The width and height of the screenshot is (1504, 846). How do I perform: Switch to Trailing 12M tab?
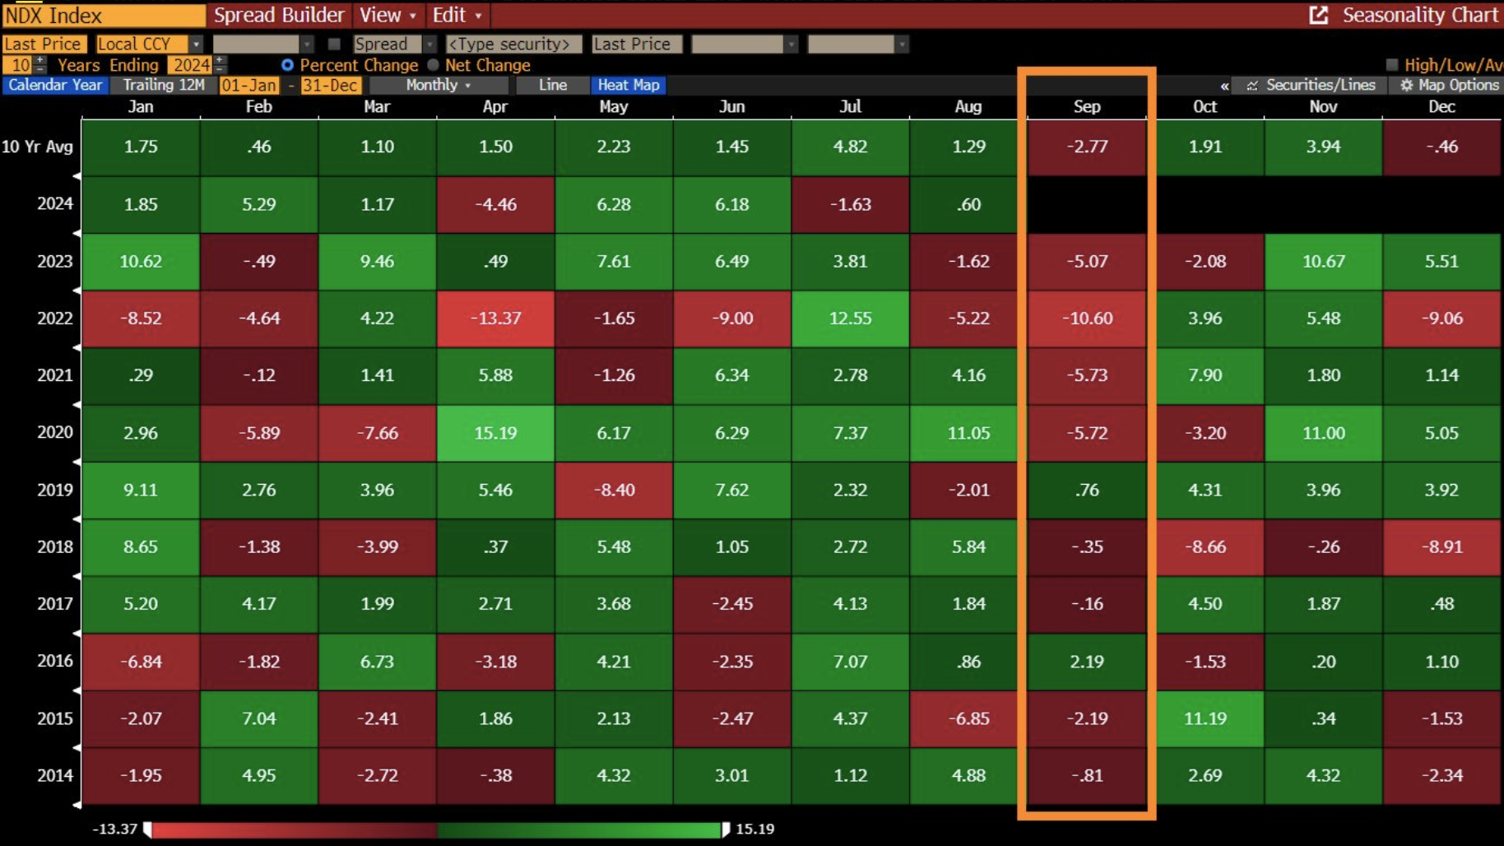pyautogui.click(x=163, y=86)
